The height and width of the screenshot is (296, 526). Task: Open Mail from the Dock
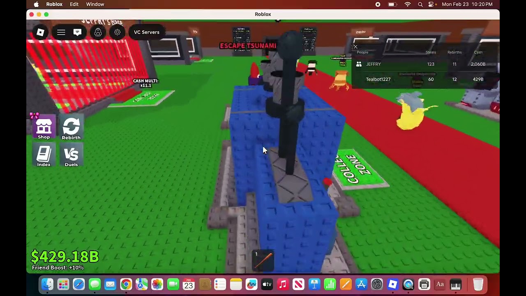[110, 284]
